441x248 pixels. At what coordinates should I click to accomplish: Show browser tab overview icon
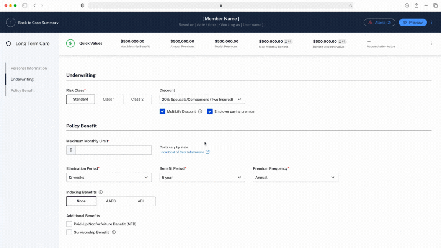tap(435, 5)
